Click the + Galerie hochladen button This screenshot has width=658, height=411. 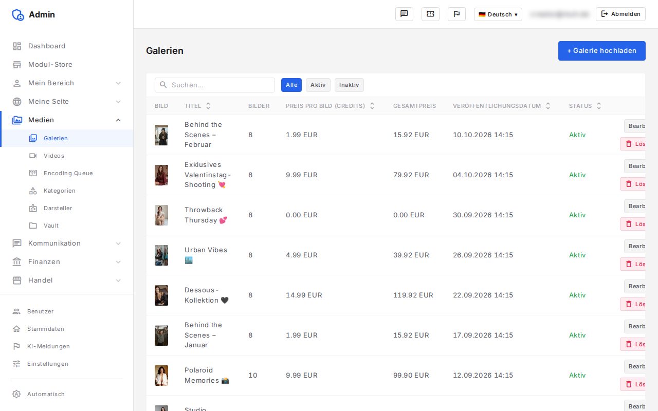tap(601, 51)
